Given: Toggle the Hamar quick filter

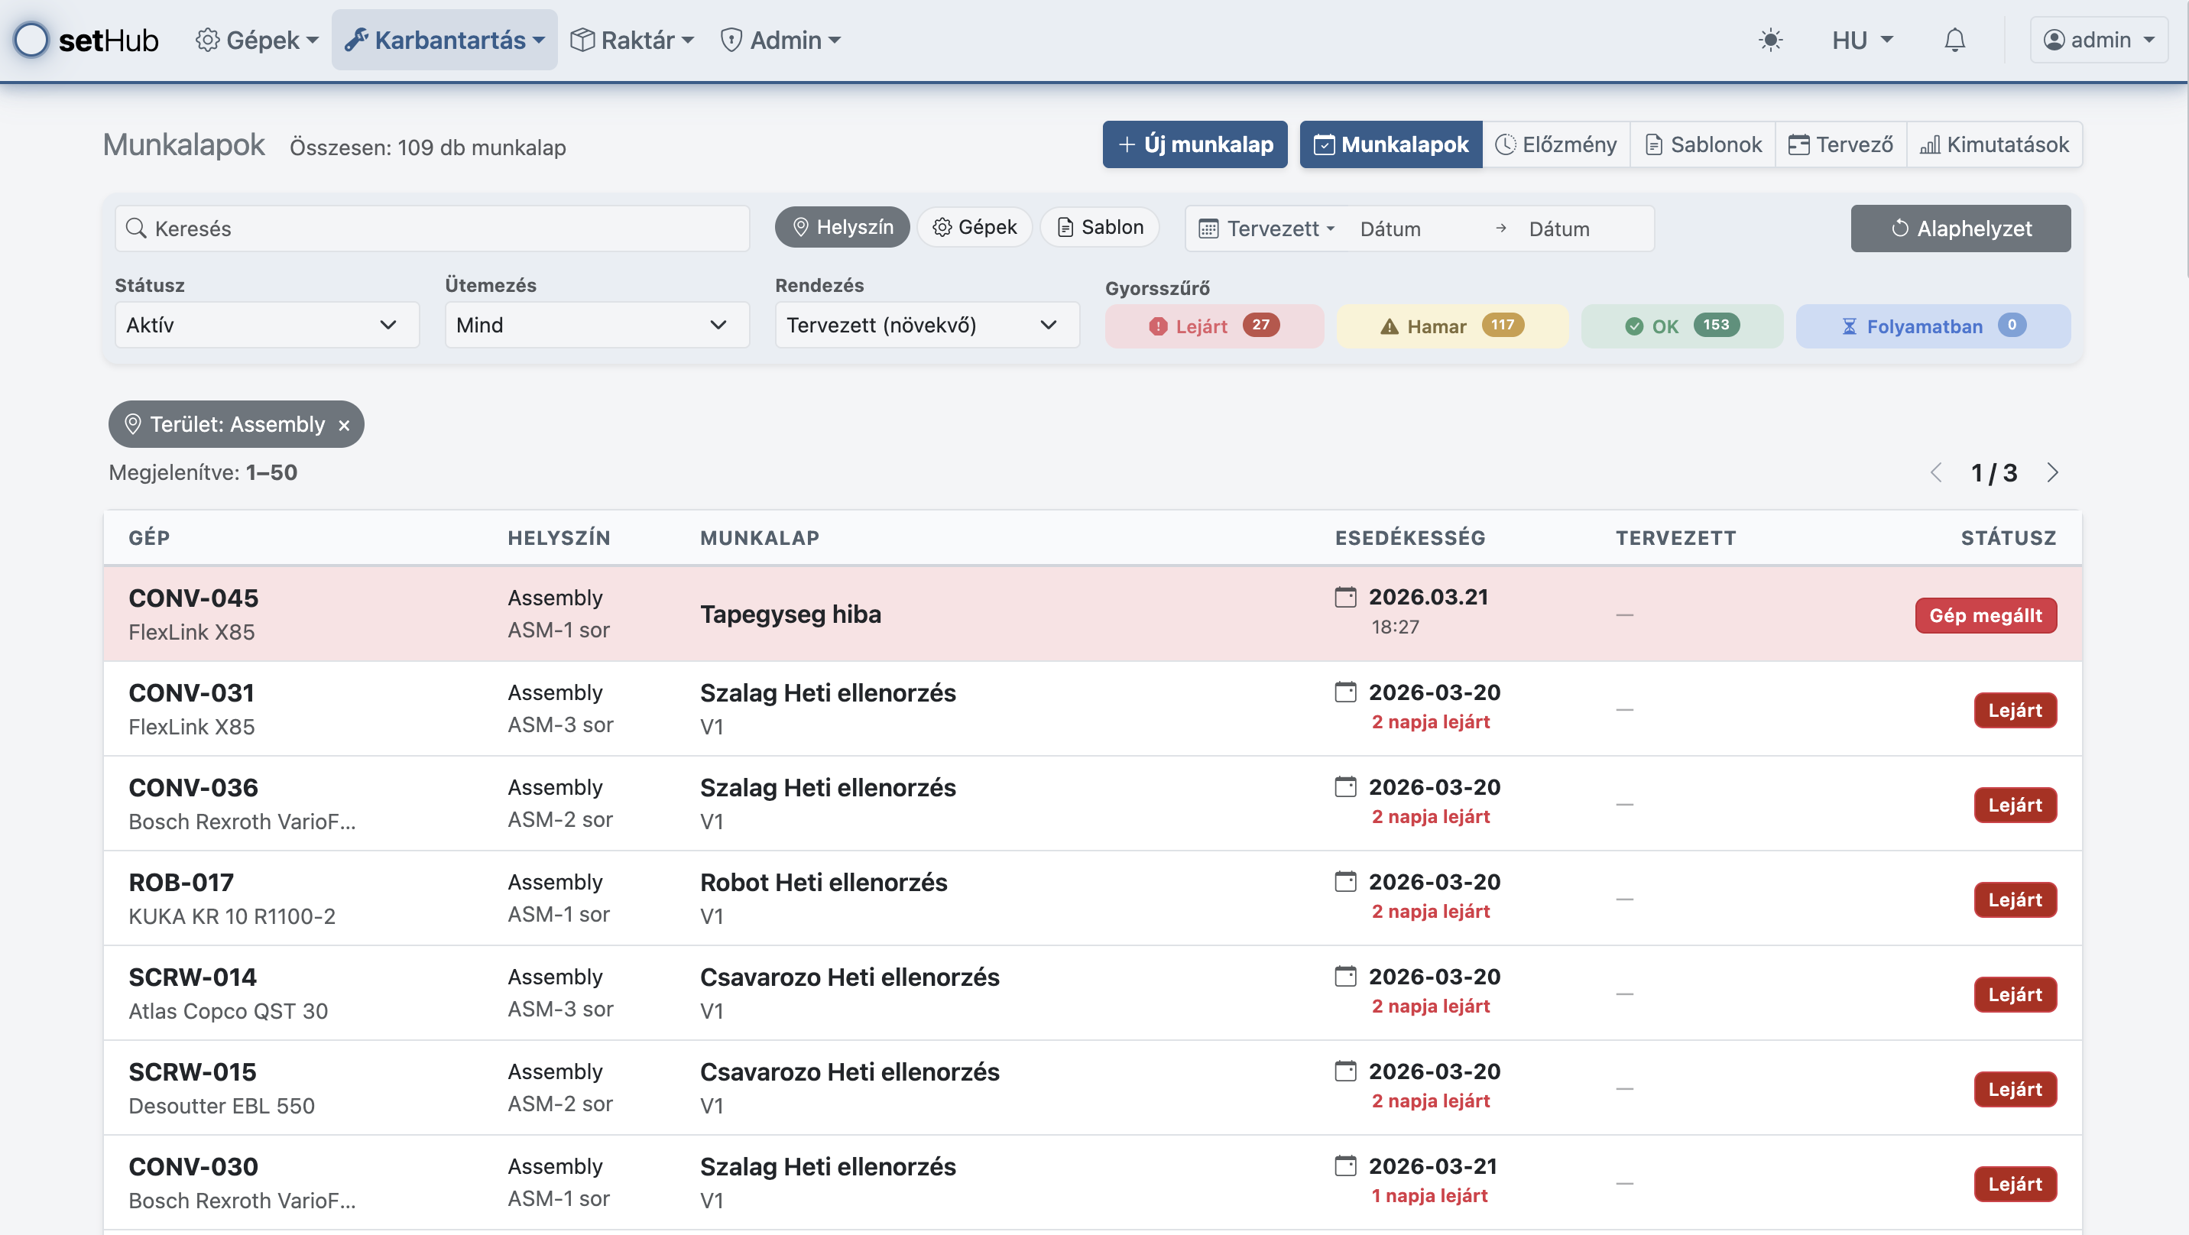Looking at the screenshot, I should point(1451,326).
